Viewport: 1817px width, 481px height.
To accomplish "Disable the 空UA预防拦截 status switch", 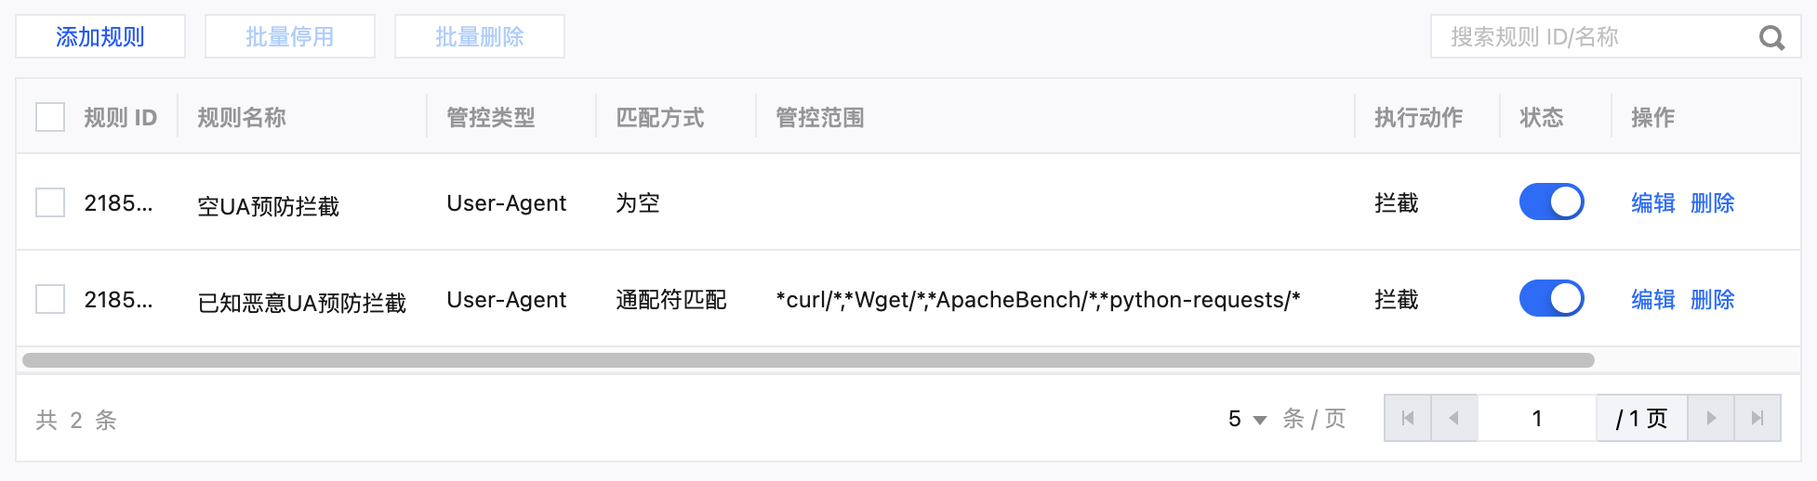I will [x=1551, y=202].
